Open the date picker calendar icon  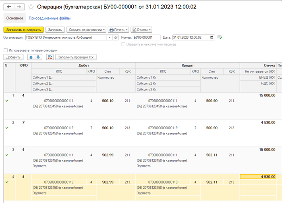click(x=211, y=38)
